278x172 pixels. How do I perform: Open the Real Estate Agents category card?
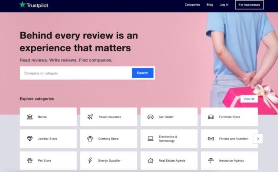(x=169, y=161)
